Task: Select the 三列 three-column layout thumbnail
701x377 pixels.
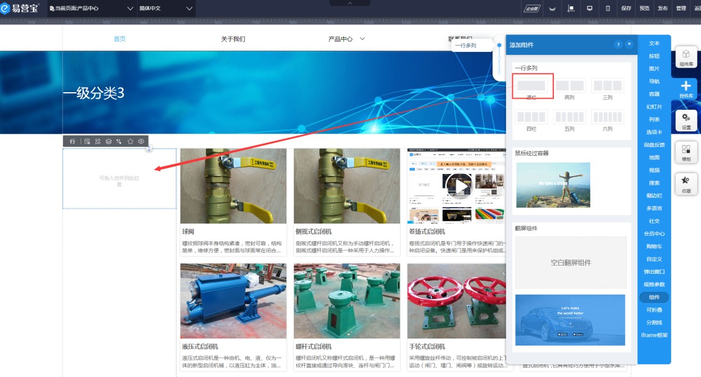Action: 608,86
